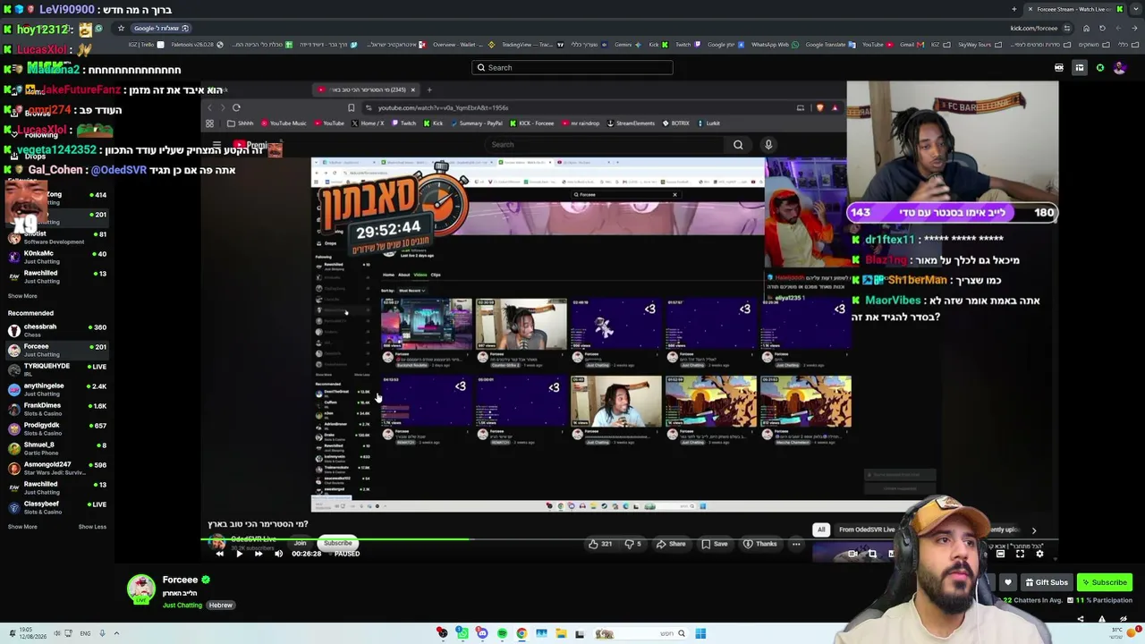Expand Show More under Recommended list
This screenshot has width=1145, height=644.
(x=22, y=527)
